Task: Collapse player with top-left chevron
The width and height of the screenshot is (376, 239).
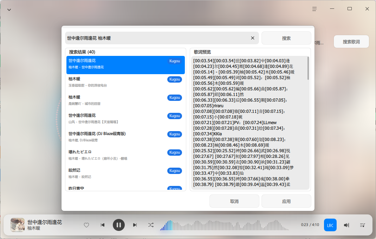Action: pyautogui.click(x=9, y=10)
